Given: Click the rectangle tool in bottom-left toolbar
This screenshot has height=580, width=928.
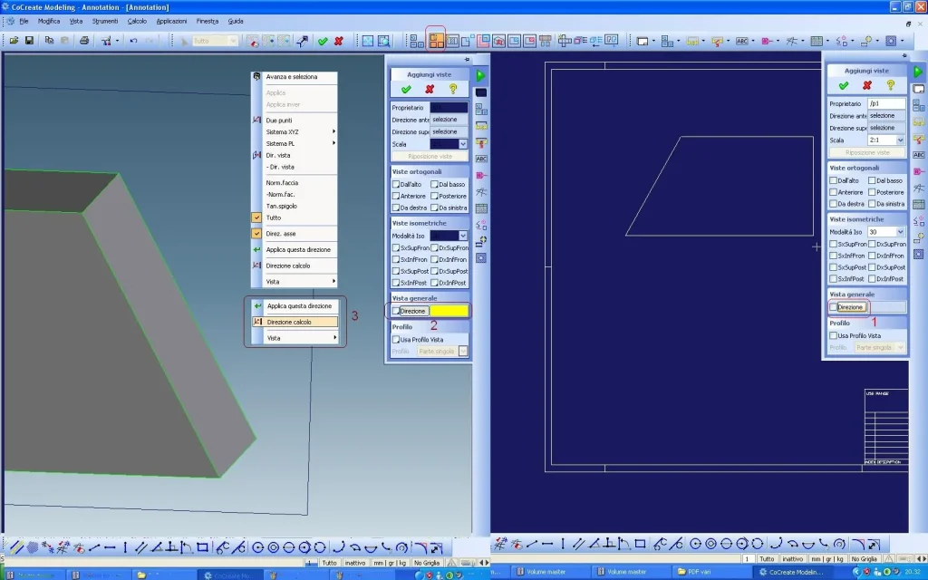Looking at the screenshot, I should (202, 547).
